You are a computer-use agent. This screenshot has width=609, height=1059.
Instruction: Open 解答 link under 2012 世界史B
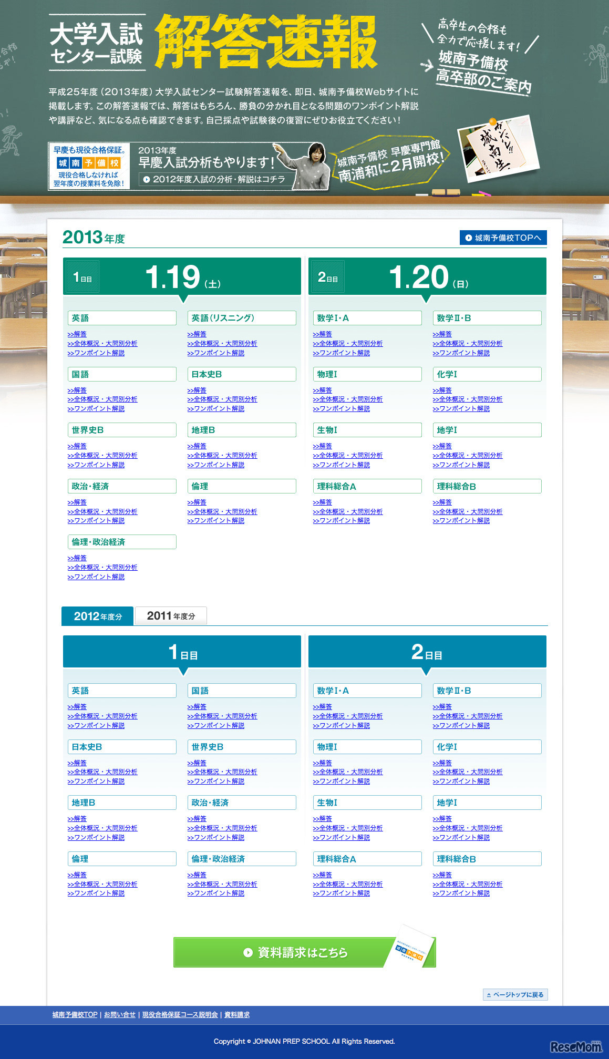point(197,763)
